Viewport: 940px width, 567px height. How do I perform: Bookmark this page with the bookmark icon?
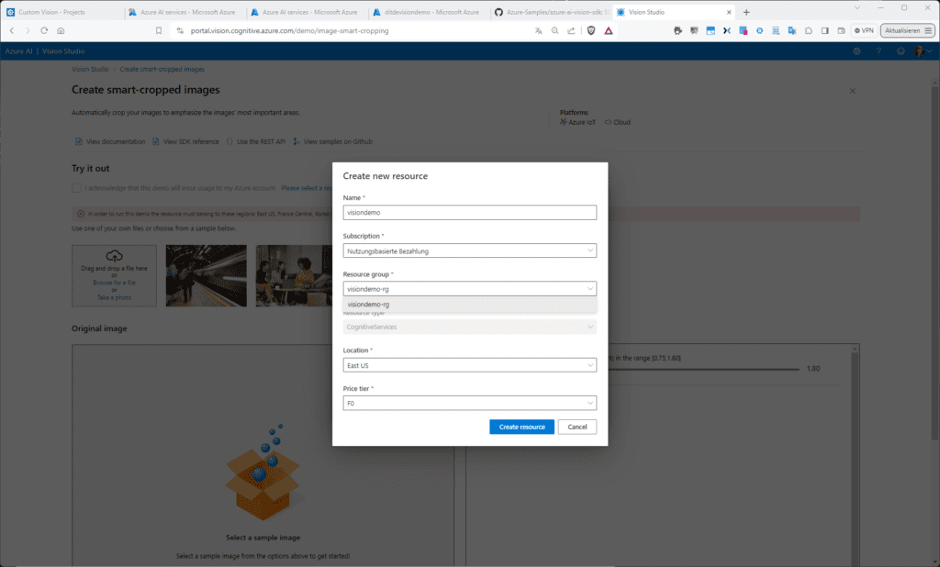tap(159, 30)
